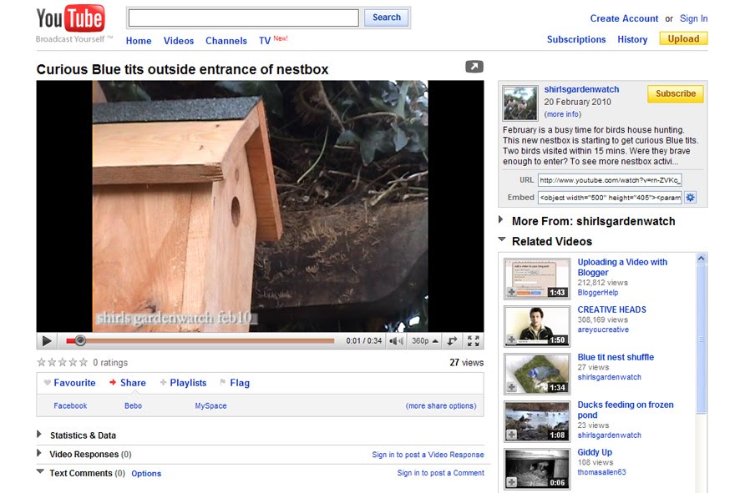This screenshot has width=740, height=493.
Task: Open comment Options
Action: point(146,473)
